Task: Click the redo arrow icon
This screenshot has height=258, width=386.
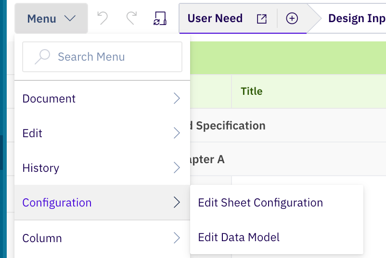Action: (x=131, y=18)
